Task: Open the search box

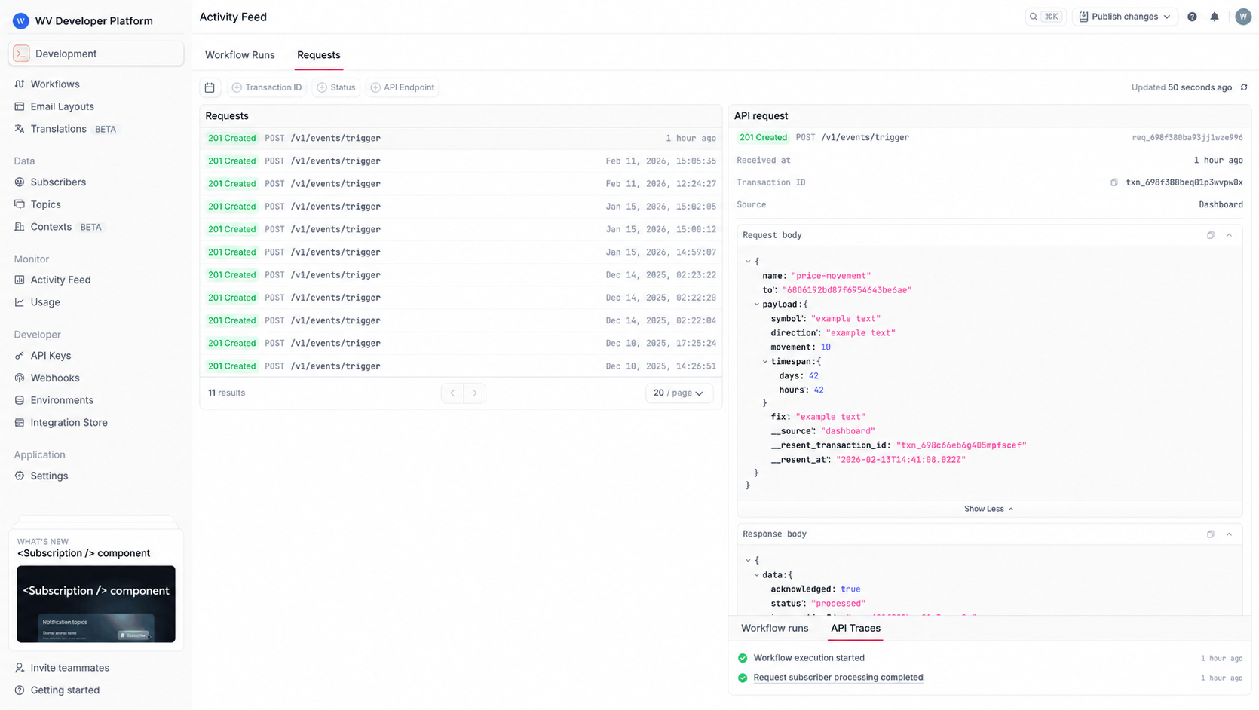Action: pyautogui.click(x=1045, y=17)
